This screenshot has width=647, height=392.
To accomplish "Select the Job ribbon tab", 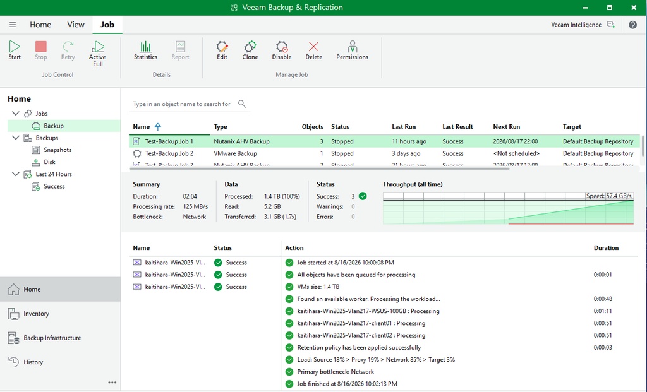I will coord(107,25).
